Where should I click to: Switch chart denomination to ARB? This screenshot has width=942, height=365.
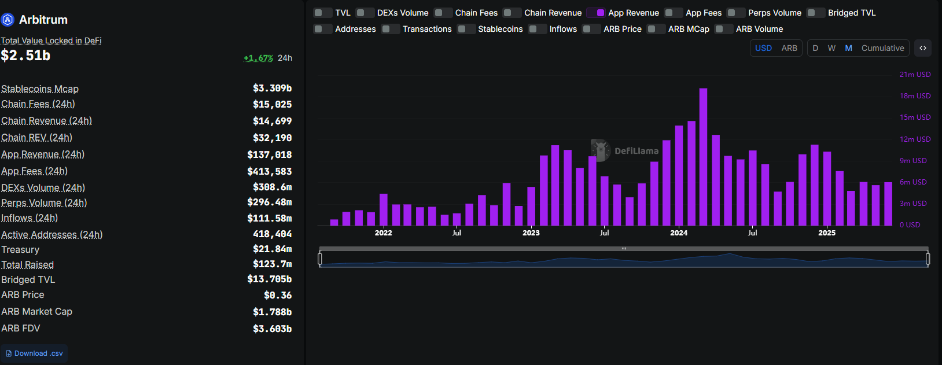click(789, 48)
